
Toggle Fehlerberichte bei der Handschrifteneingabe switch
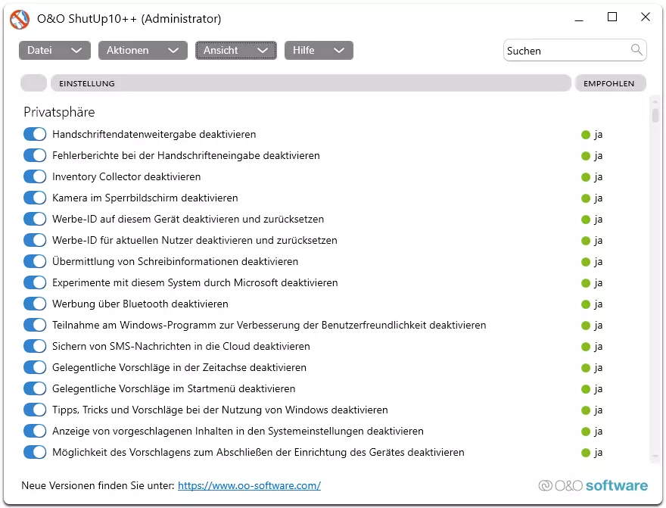pos(35,155)
